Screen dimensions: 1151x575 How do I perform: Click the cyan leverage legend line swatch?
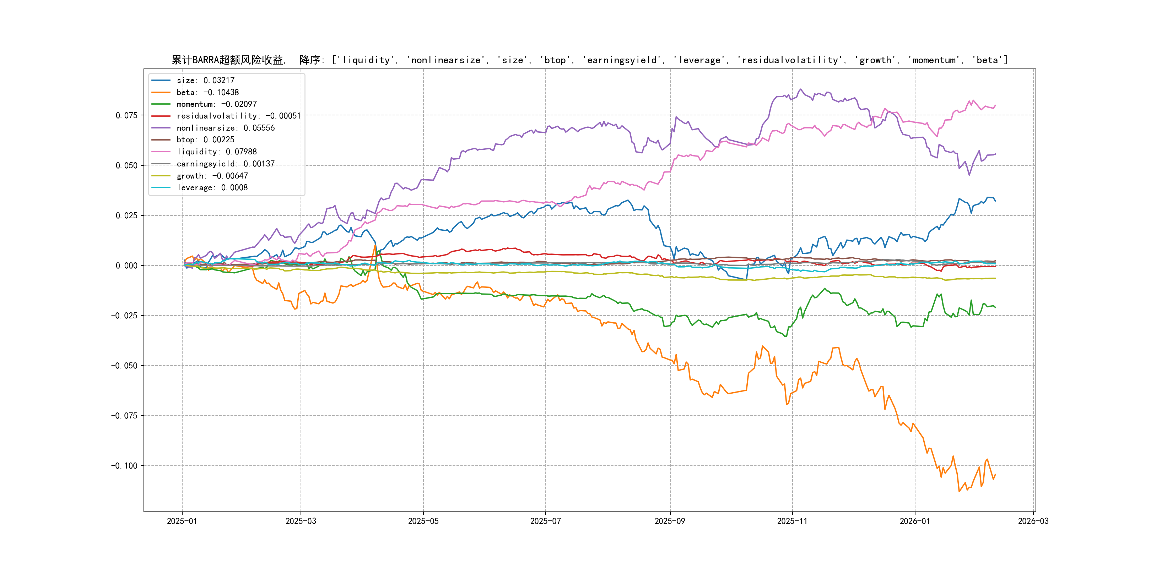(x=161, y=187)
